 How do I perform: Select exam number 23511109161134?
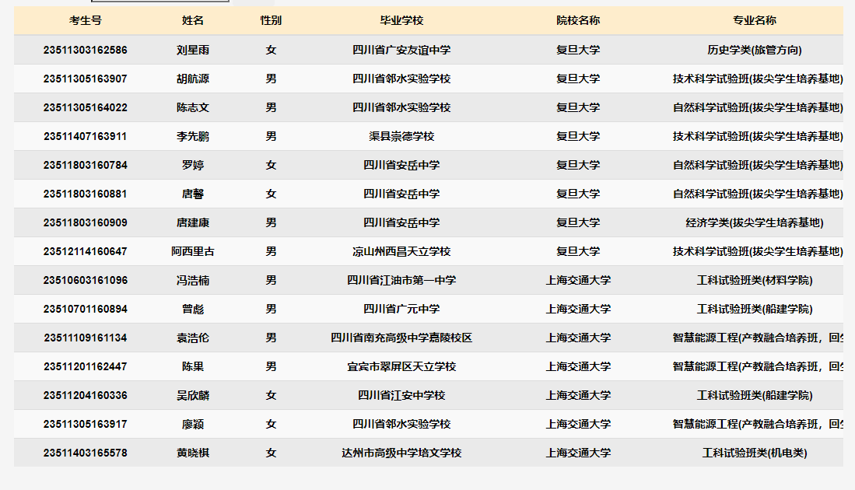pyautogui.click(x=85, y=338)
